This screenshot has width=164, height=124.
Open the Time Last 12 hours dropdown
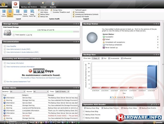point(62,91)
